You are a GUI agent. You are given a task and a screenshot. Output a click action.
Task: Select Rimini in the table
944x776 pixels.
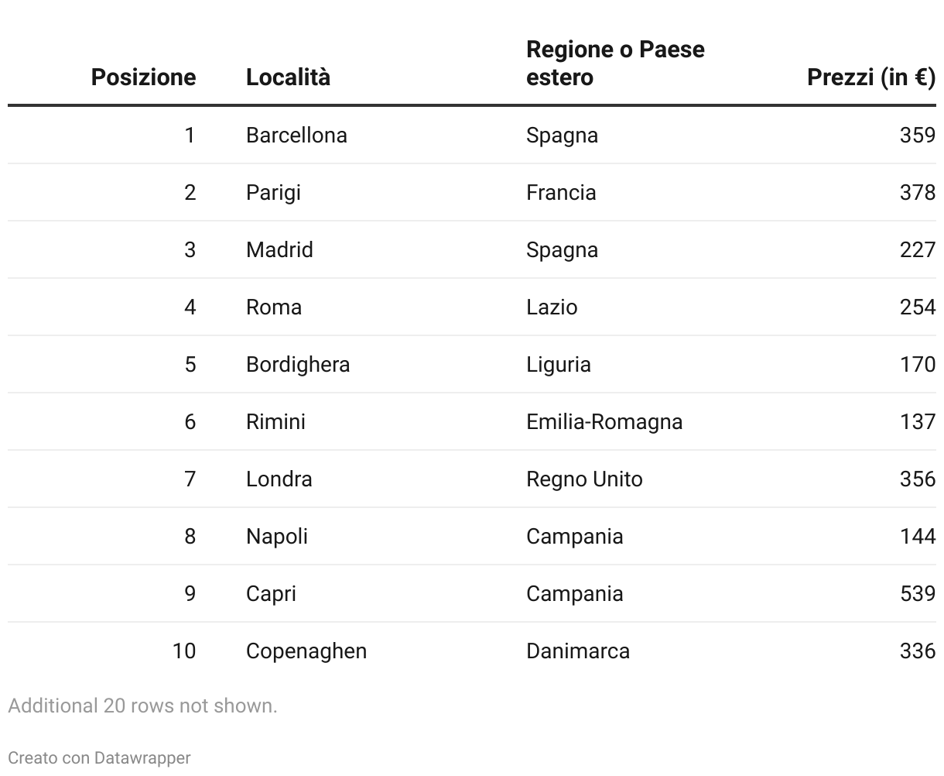275,422
